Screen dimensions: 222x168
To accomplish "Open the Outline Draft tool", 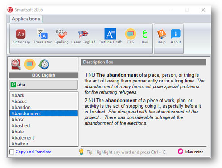I will (x=110, y=36).
